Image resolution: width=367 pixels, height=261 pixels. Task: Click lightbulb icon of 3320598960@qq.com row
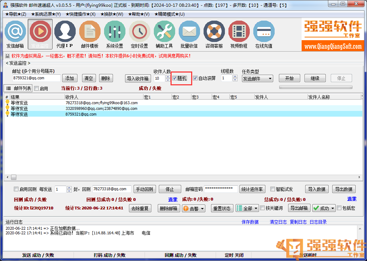[7, 108]
